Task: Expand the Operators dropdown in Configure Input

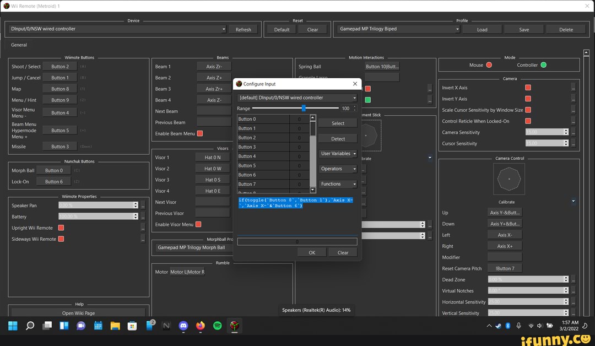Action: point(338,169)
